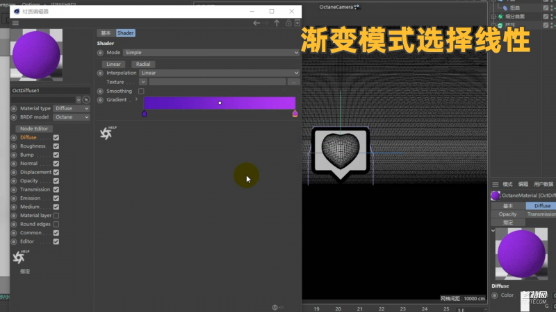Image resolution: width=556 pixels, height=312 pixels.
Task: Click frame 20 on the timeline
Action: click(x=338, y=309)
